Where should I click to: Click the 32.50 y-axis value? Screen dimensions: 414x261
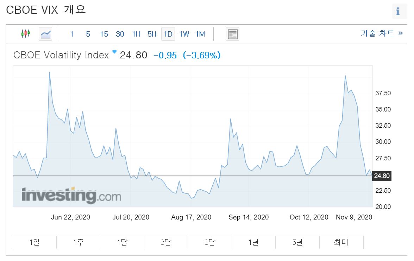[383, 125]
